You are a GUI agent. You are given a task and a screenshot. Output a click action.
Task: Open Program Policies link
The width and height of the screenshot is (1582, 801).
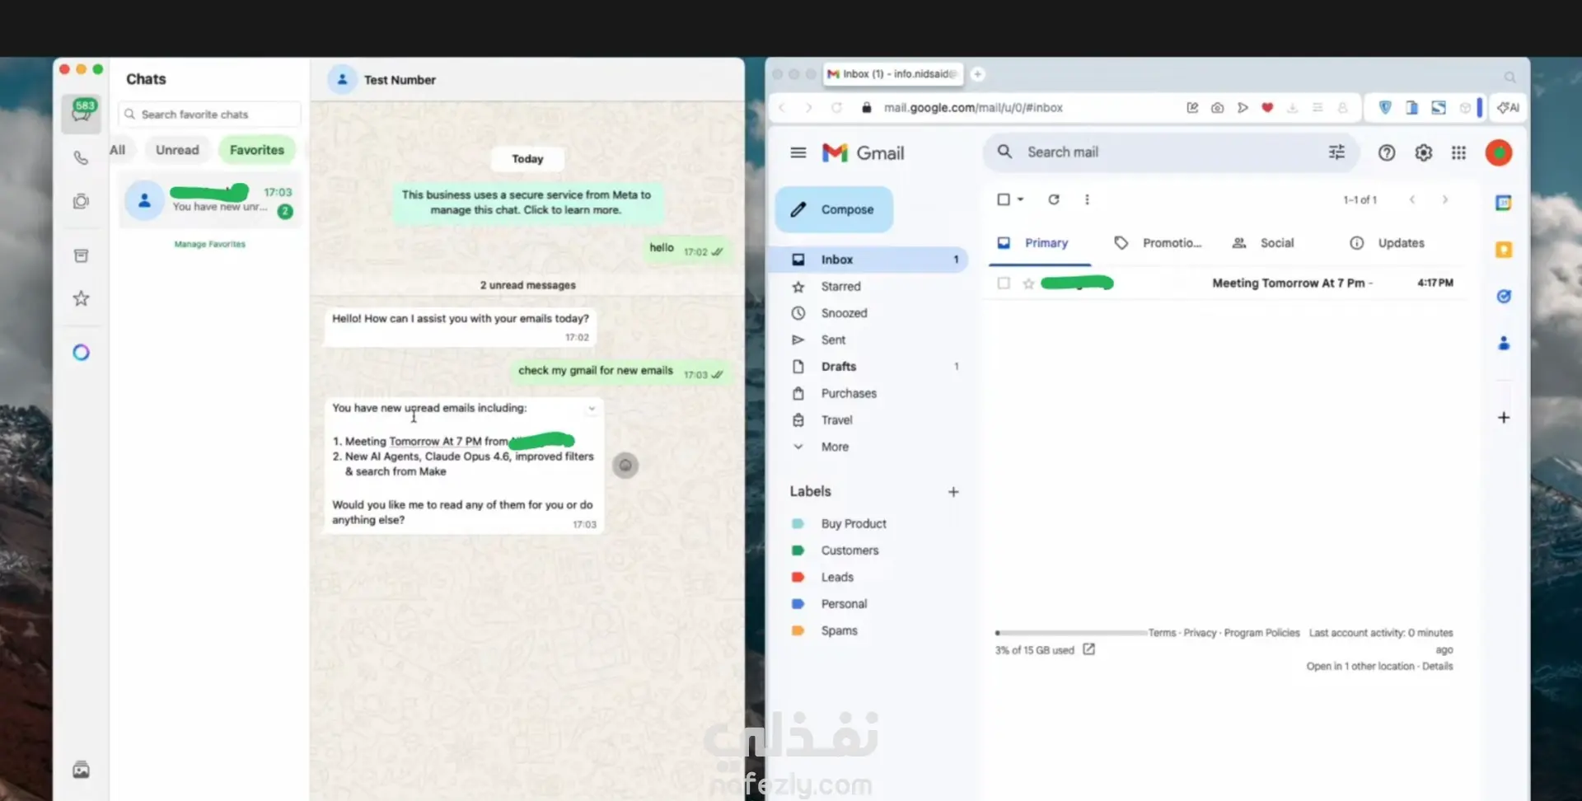[1261, 633]
